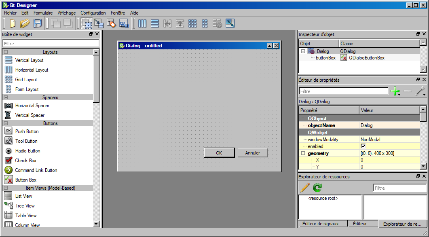Collapse the QWidget property group
The width and height of the screenshot is (429, 237).
tap(303, 133)
